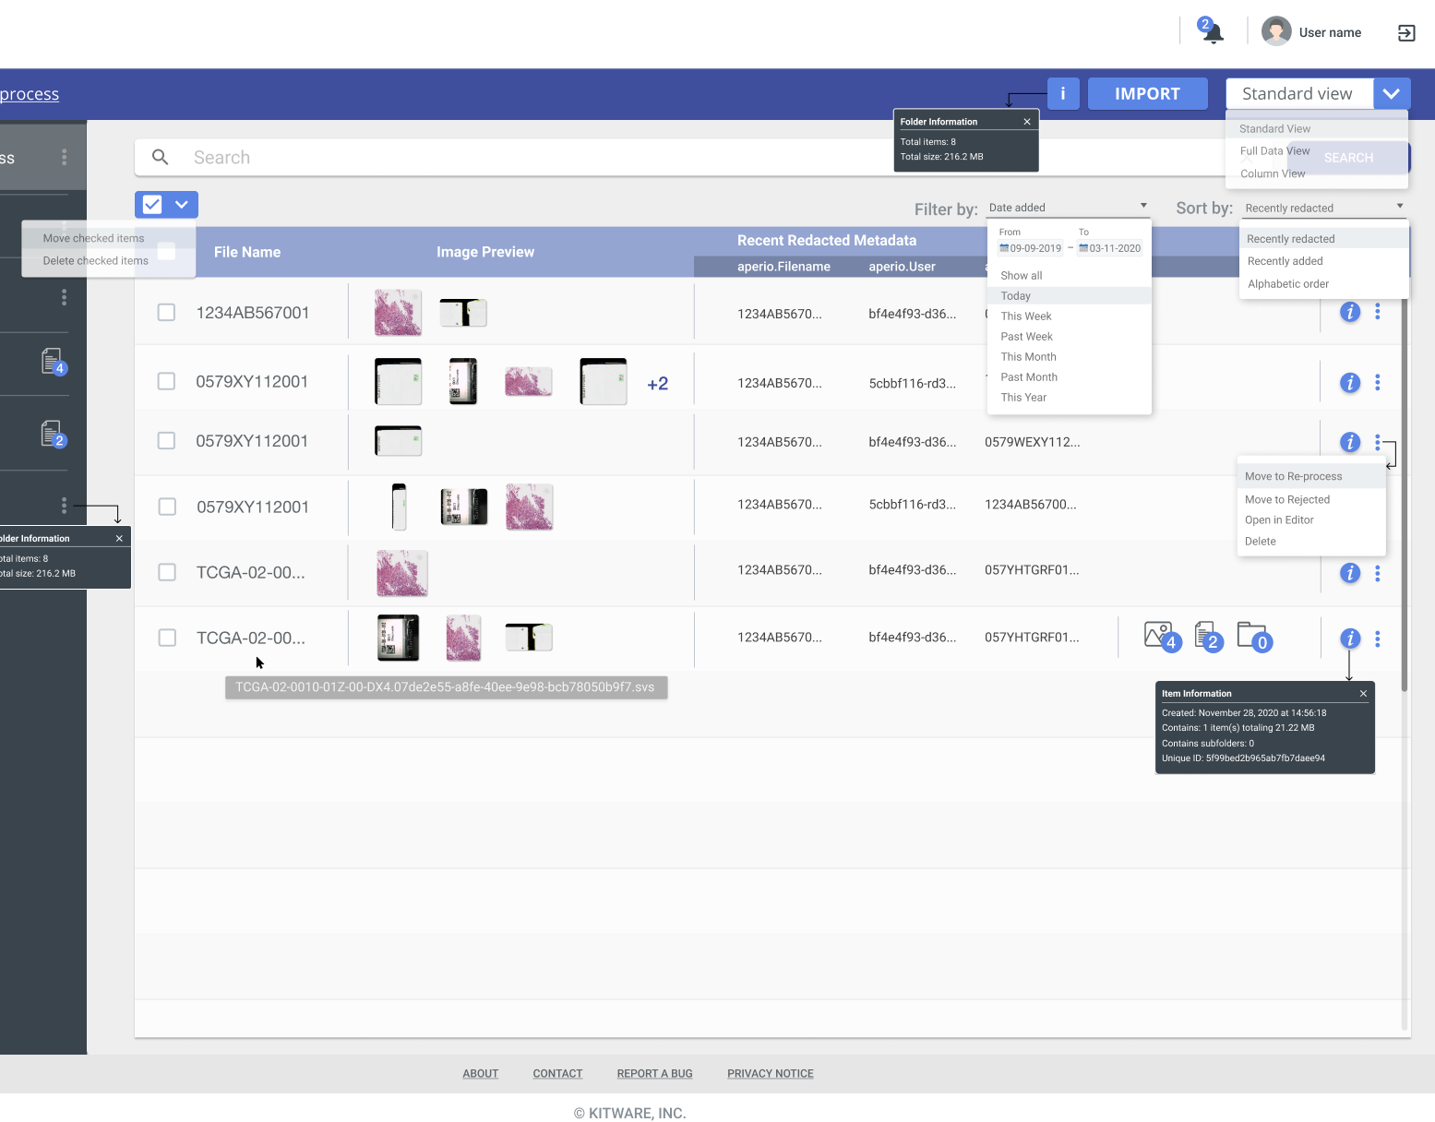This screenshot has height=1122, width=1435.
Task: Open kebab menu for last TCGA-02-00 row
Action: point(1378,639)
